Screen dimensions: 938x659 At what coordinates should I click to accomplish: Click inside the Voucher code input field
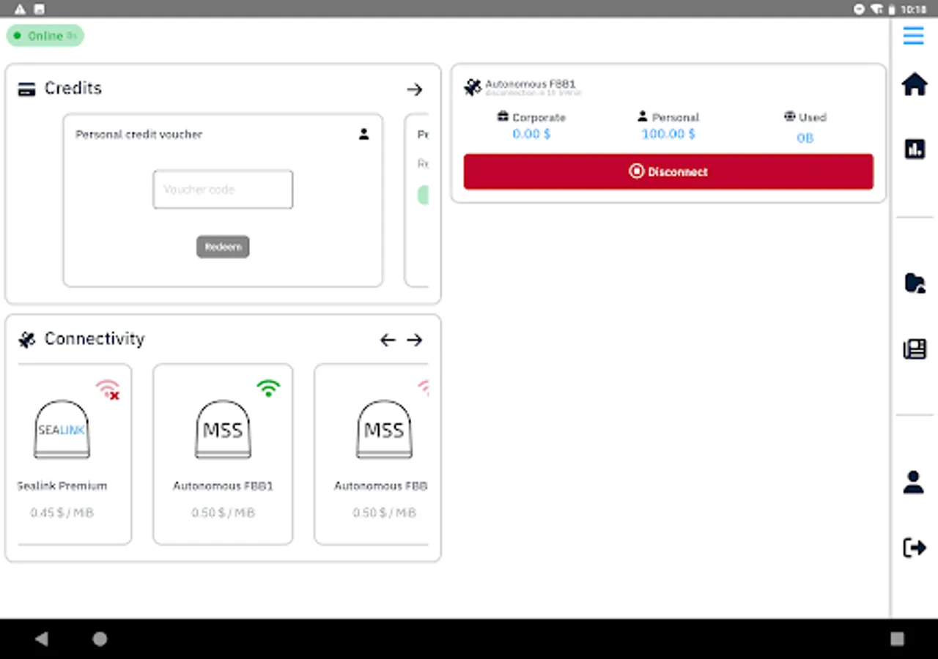[x=223, y=189]
